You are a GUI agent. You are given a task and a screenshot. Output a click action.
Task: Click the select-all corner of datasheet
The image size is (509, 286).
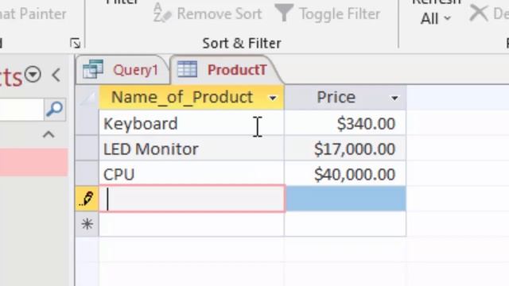pyautogui.click(x=87, y=97)
